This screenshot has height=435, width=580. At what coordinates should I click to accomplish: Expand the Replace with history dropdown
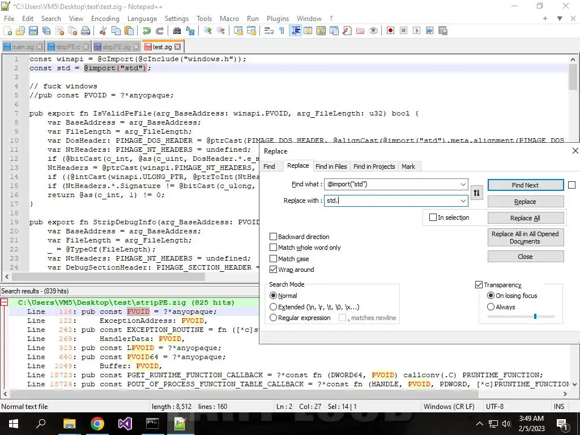463,201
